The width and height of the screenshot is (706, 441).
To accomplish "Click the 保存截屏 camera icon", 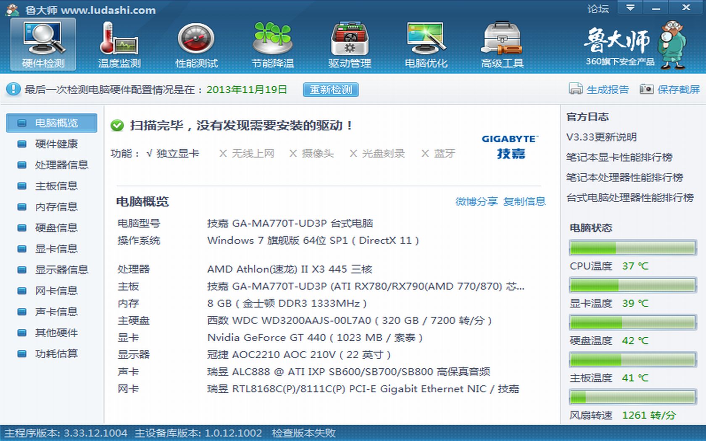I will pos(646,89).
